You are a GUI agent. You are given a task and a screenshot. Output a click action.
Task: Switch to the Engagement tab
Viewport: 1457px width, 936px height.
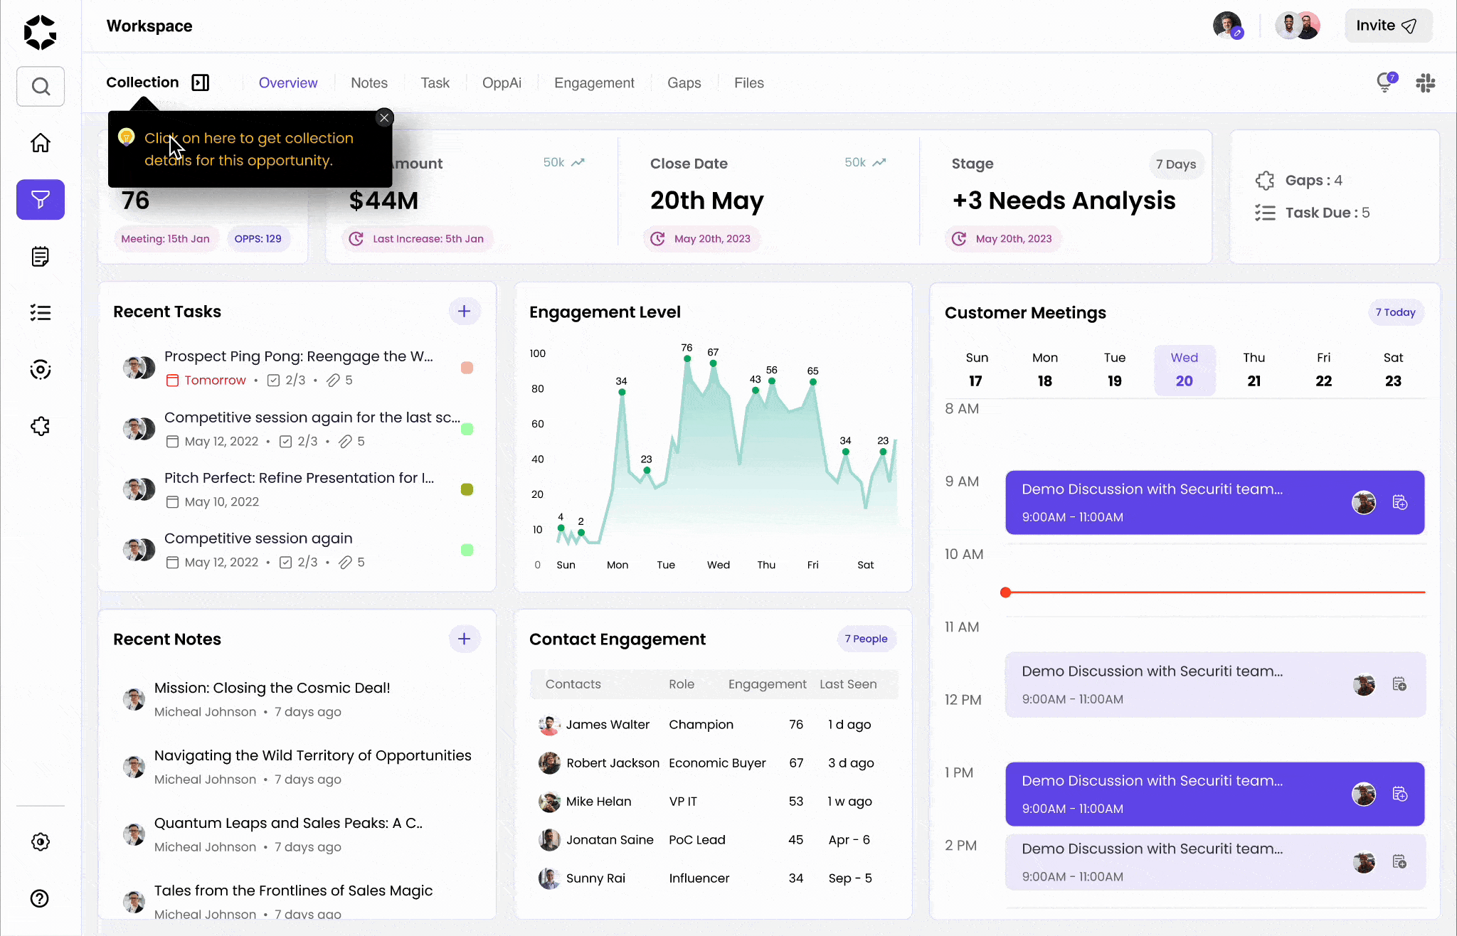pos(594,83)
